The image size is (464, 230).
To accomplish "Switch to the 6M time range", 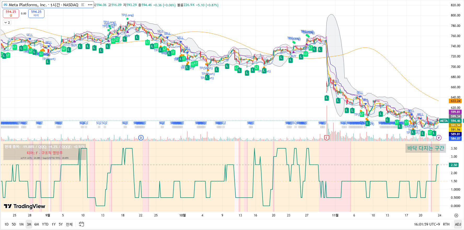I will pos(37,224).
